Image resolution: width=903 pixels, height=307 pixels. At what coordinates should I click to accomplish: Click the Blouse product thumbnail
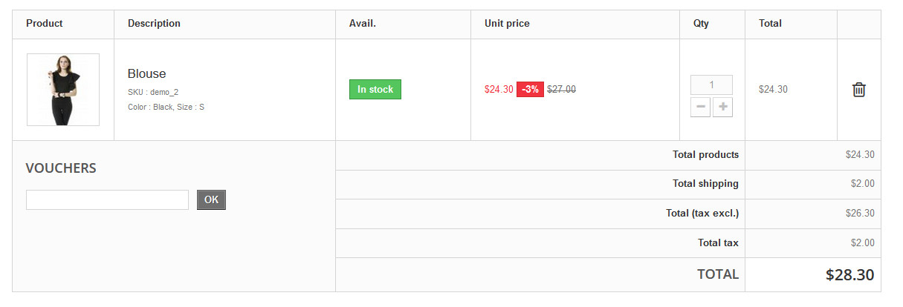(x=63, y=90)
